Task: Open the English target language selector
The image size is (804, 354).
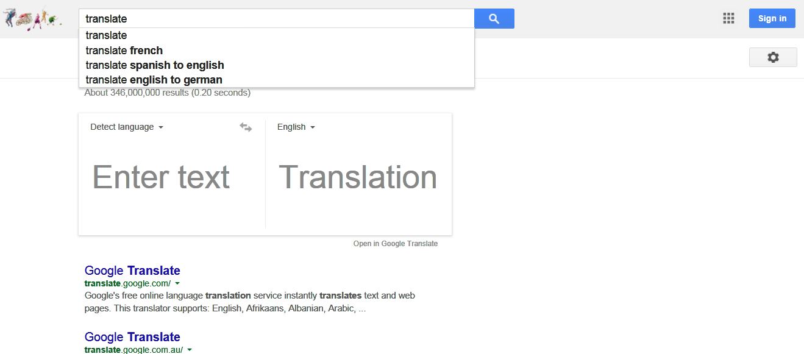Action: 296,127
